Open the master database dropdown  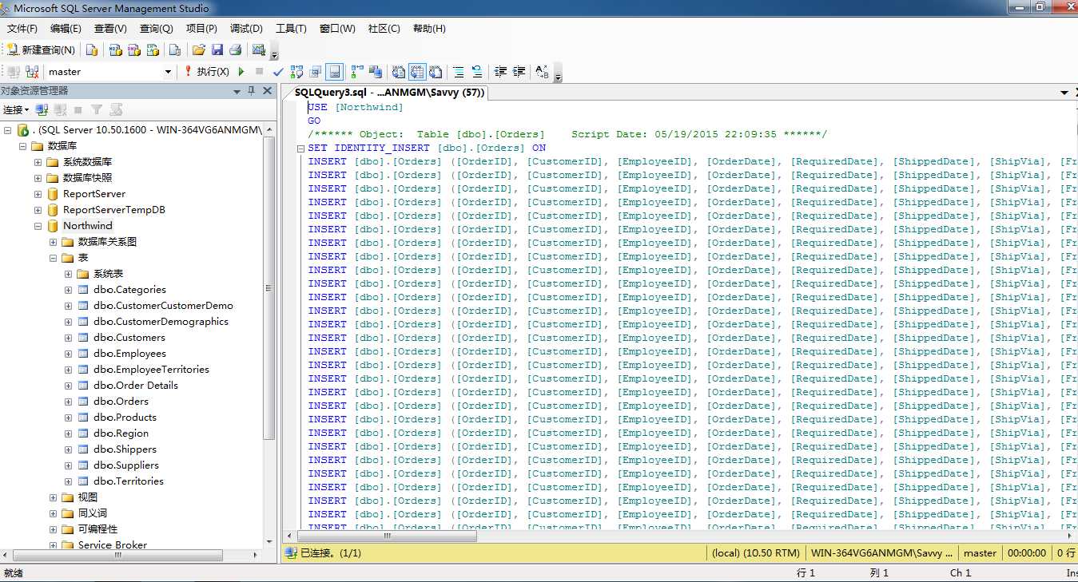[168, 72]
